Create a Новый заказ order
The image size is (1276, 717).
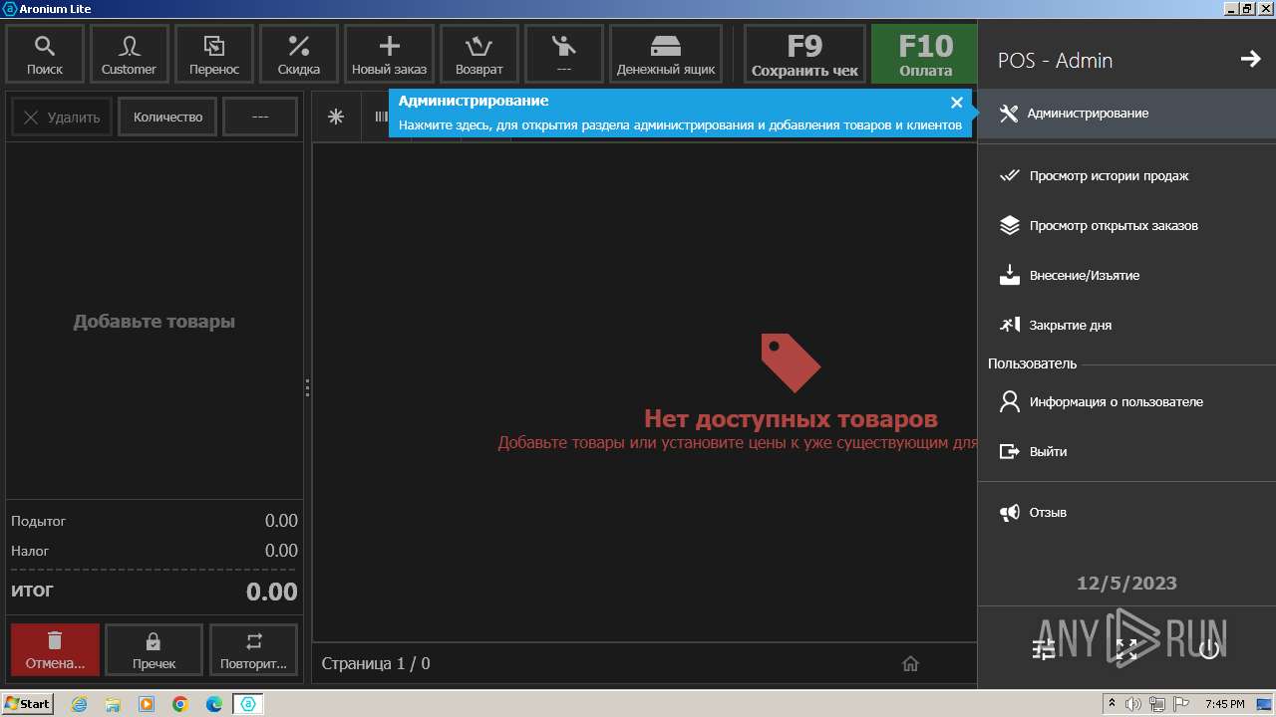pyautogui.click(x=389, y=54)
